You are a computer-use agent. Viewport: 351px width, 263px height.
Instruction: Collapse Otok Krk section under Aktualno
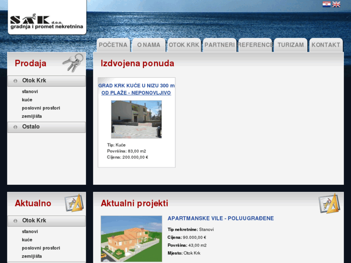pyautogui.click(x=46, y=221)
